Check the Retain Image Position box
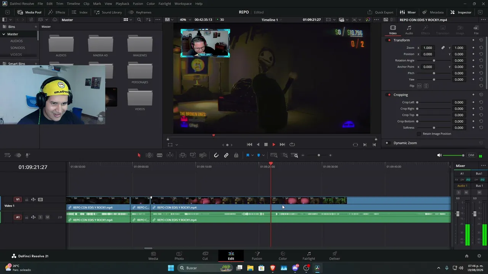Image resolution: width=488 pixels, height=274 pixels. point(419,134)
